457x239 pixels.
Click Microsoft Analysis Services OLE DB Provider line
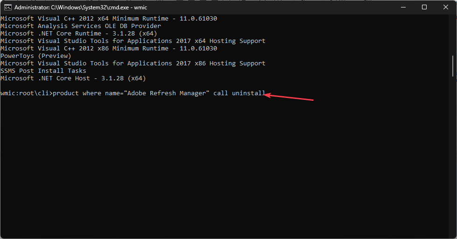(81, 26)
